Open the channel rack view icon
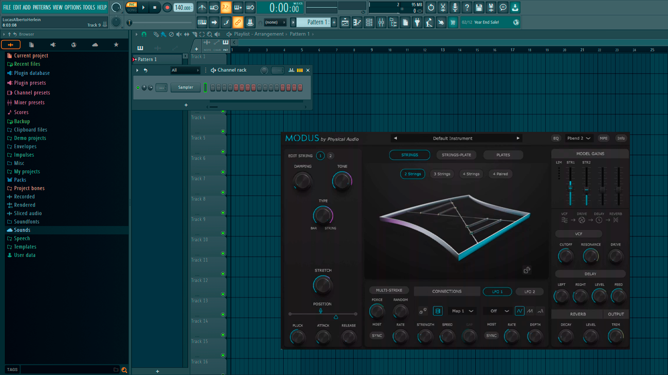The height and width of the screenshot is (375, 668). [369, 22]
